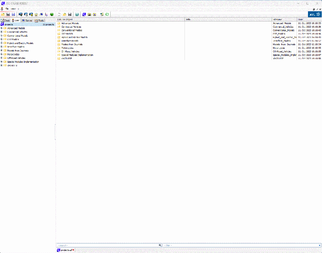Expand Commercial Vehicles tree node
Viewport: 322px width, 253px height.
pos(2,32)
